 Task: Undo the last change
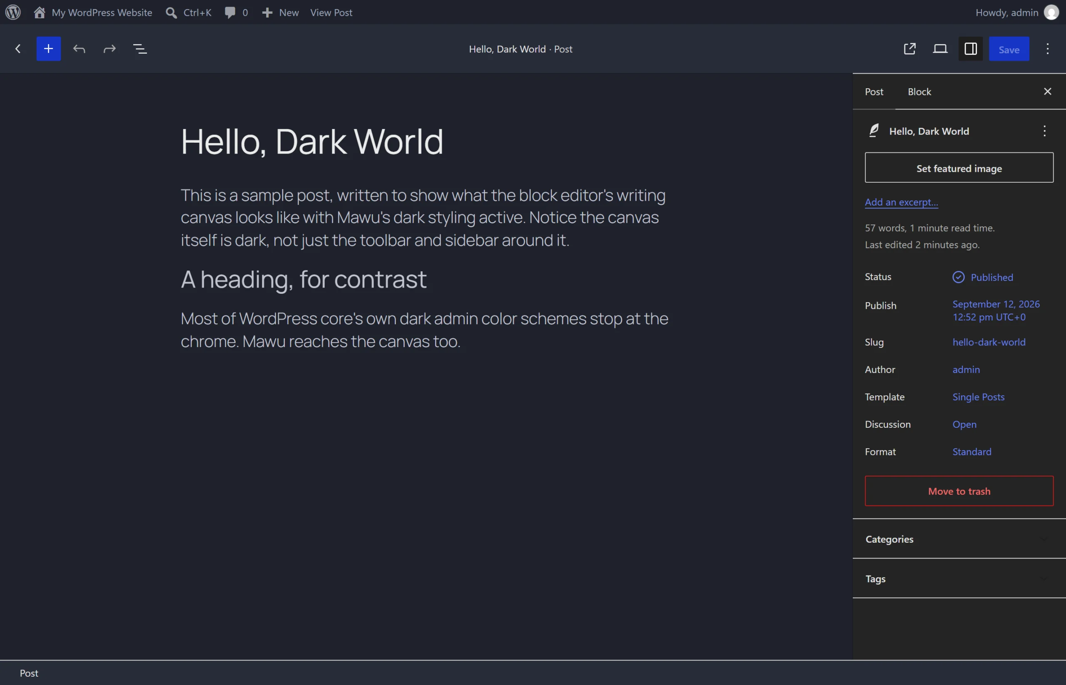pos(79,49)
